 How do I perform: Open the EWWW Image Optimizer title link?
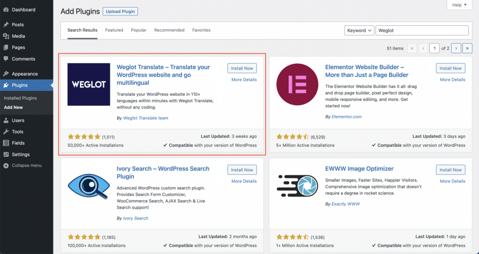point(359,169)
